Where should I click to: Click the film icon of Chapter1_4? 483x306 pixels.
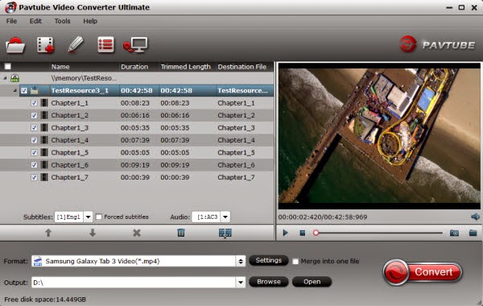point(44,140)
